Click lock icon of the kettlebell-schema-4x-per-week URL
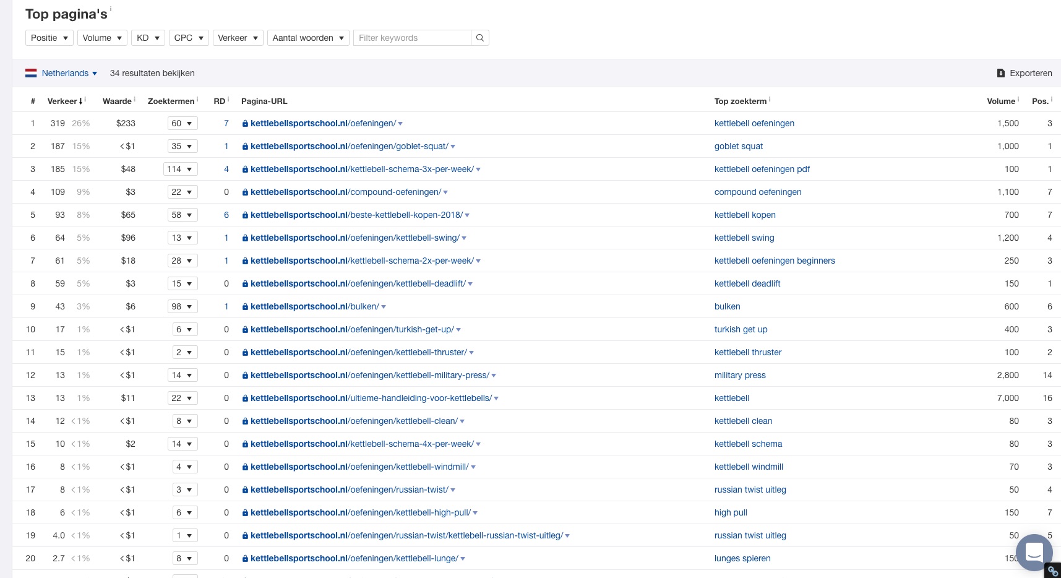This screenshot has width=1061, height=578. click(x=246, y=444)
